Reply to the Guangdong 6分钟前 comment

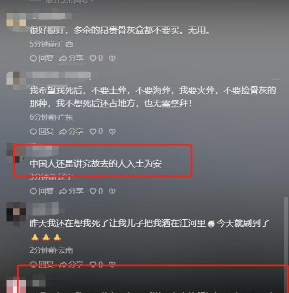tap(42, 131)
